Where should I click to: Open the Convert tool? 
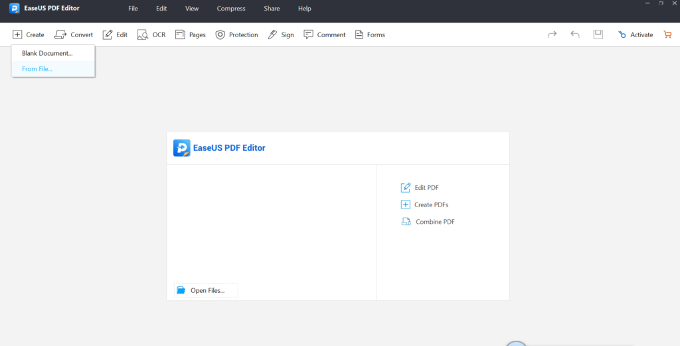[74, 35]
